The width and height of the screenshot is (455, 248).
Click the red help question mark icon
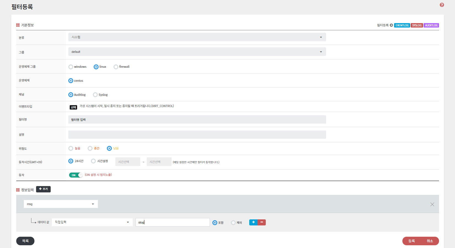442,5
